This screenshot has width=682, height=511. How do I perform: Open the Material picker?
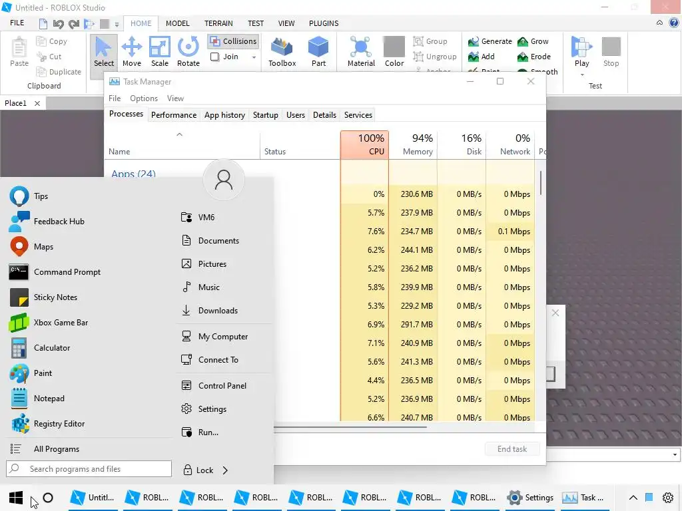pyautogui.click(x=361, y=52)
